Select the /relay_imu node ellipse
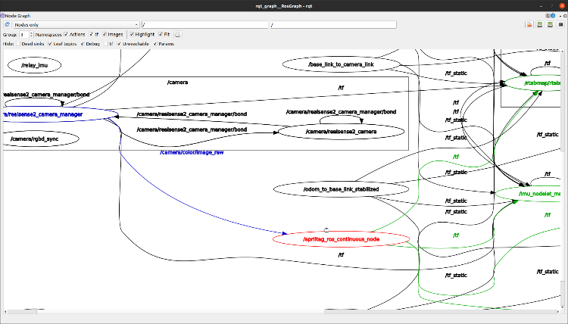The height and width of the screenshot is (324, 568). tap(34, 65)
